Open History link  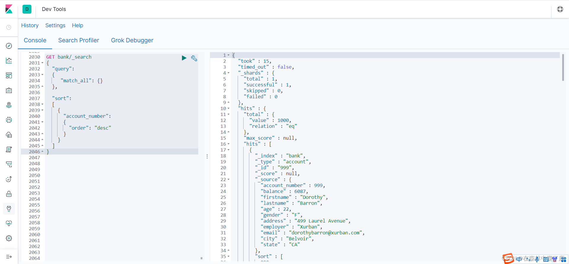30,25
